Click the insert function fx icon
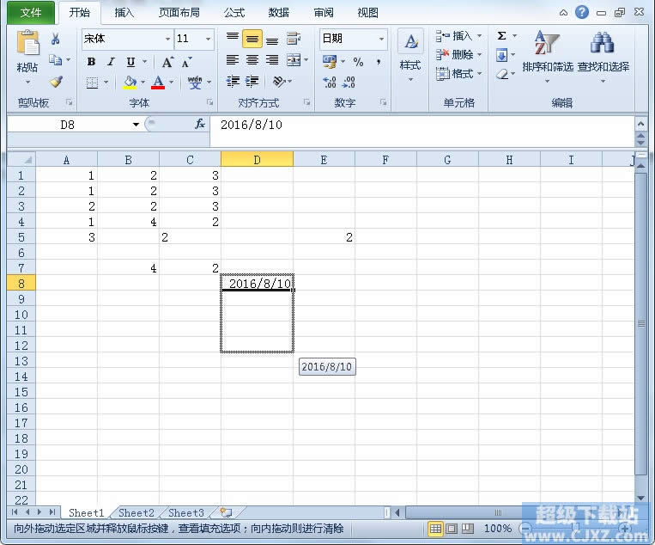 (200, 125)
